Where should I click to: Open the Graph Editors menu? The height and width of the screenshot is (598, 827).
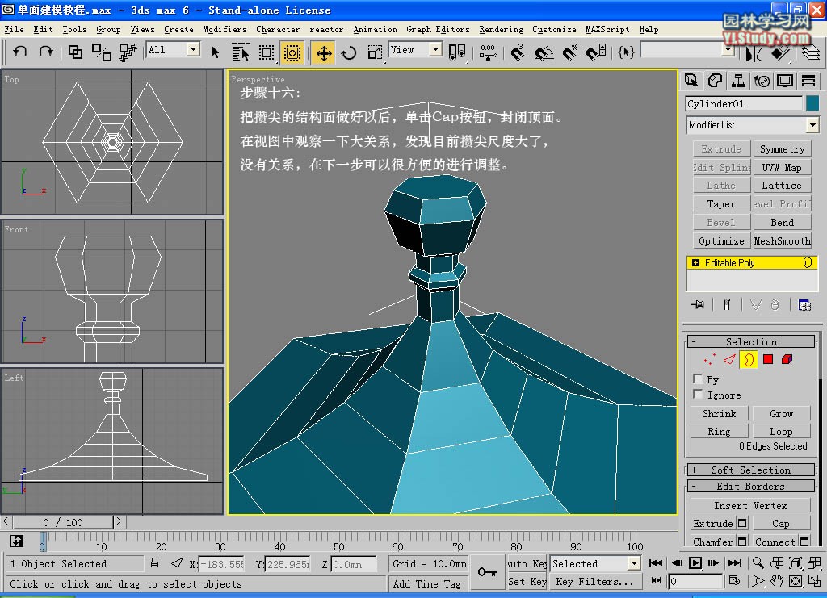pos(438,30)
